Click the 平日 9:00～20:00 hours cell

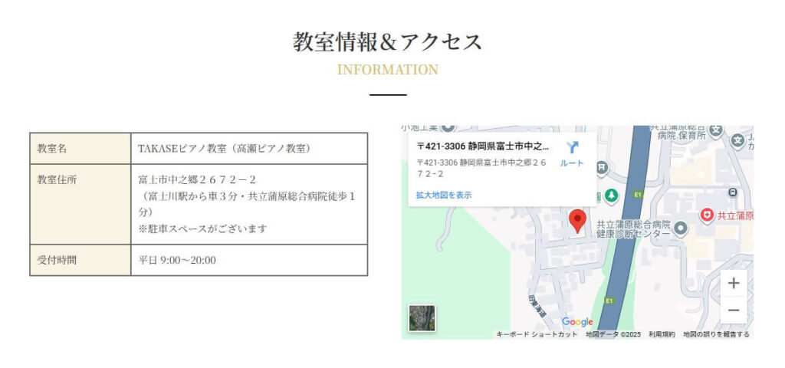[177, 260]
